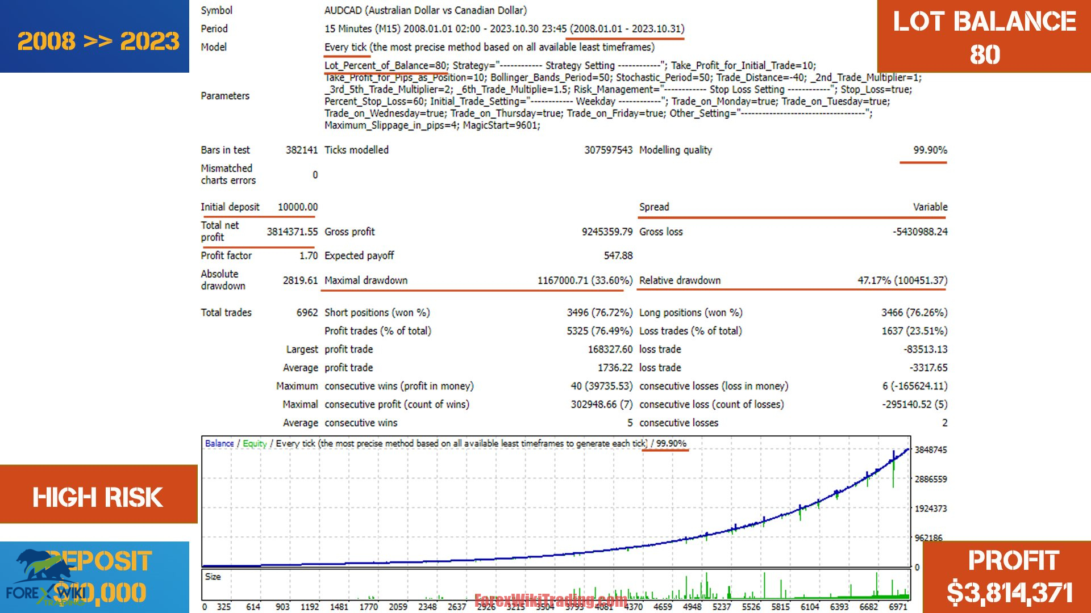Click the Initial deposit 10000.00 value
Viewport: 1091px width, 613px height.
point(298,207)
